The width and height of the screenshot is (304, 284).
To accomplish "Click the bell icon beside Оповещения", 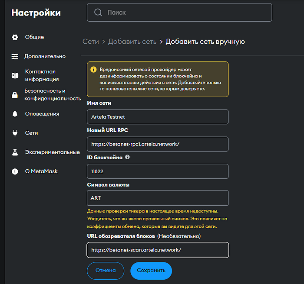I will click(15, 114).
